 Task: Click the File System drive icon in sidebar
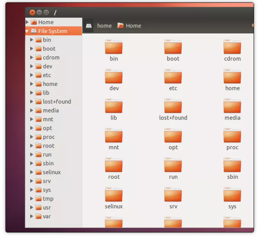[x=34, y=31]
